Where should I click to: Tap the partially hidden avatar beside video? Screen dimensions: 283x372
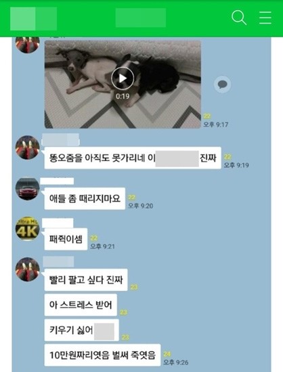[27, 45]
